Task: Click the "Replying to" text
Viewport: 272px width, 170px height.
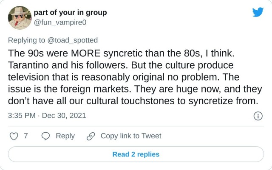Action: (x=28, y=40)
